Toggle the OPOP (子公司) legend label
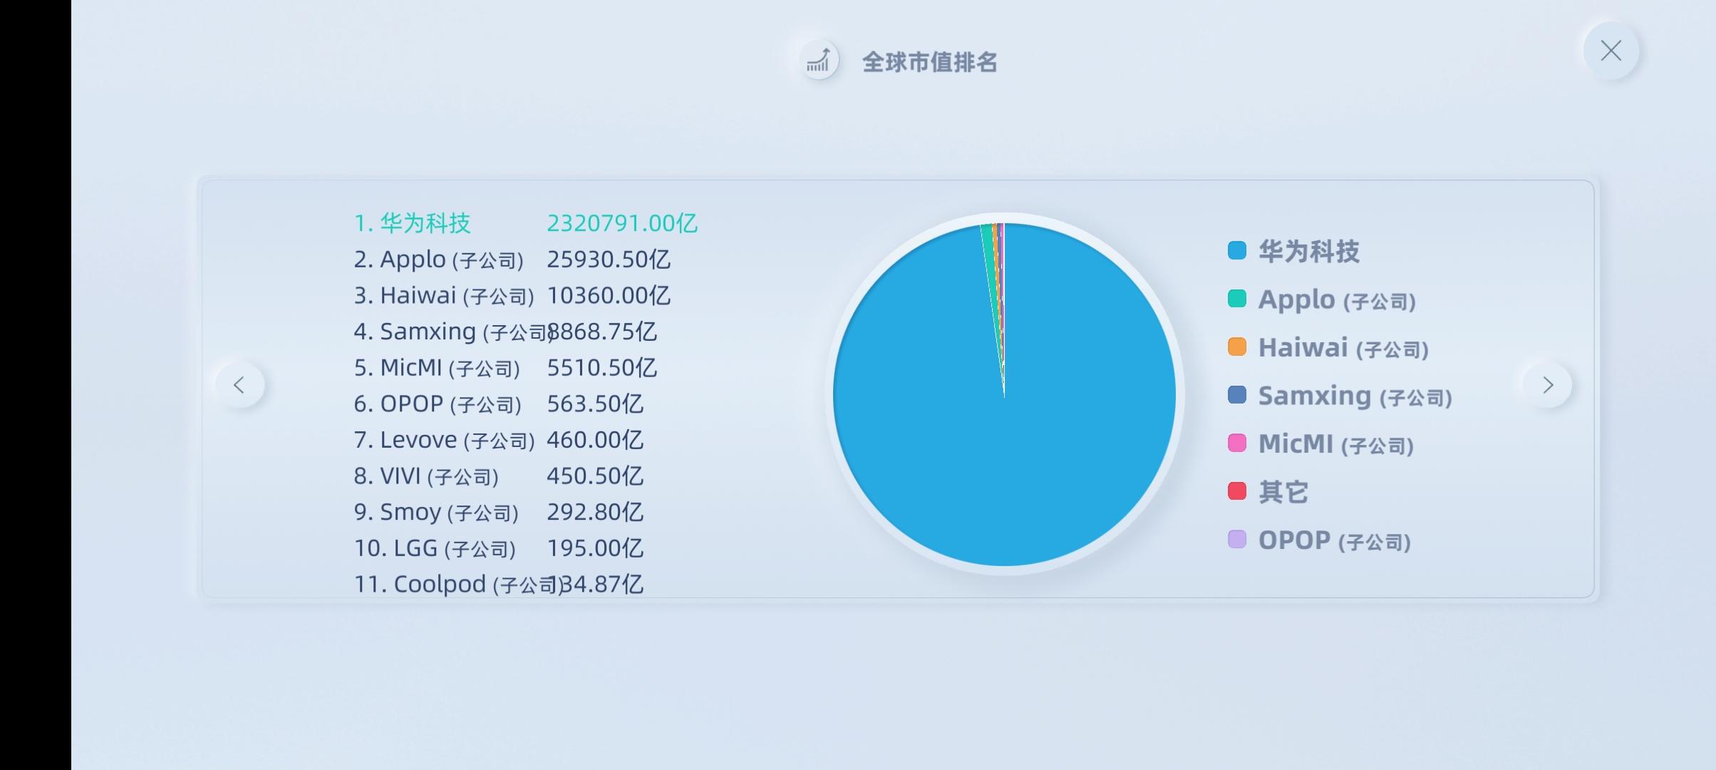 click(x=1334, y=540)
